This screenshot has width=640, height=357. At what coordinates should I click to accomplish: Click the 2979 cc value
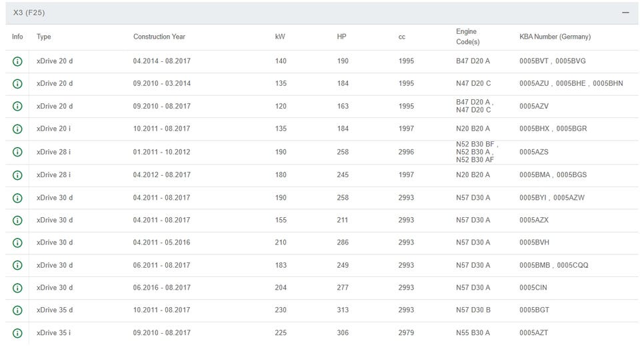pos(406,333)
